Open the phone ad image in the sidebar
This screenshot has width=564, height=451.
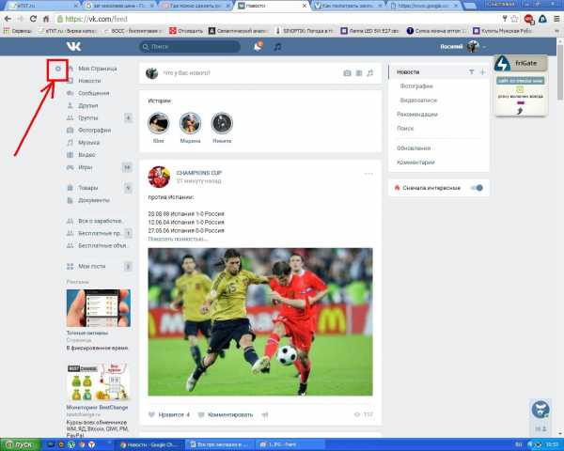point(98,308)
